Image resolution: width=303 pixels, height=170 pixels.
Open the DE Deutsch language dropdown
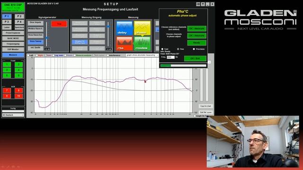click(x=13, y=115)
